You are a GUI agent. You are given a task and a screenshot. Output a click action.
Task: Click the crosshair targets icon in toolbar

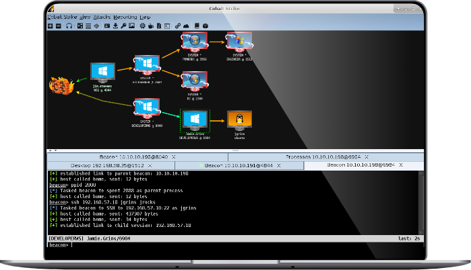[x=96, y=26]
